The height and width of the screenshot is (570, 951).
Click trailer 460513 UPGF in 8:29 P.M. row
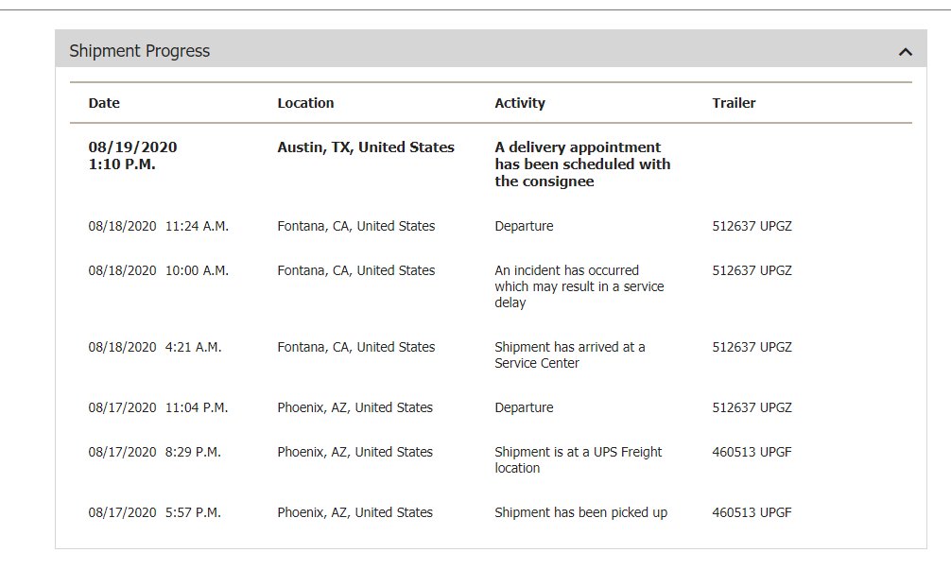click(x=752, y=453)
